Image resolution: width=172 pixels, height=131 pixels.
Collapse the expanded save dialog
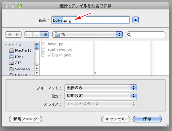(x=136, y=20)
